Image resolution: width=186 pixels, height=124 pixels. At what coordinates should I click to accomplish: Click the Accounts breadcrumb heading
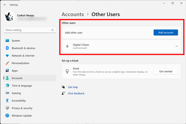point(73,14)
